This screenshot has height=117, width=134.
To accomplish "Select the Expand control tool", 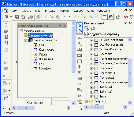I will point(80,90).
